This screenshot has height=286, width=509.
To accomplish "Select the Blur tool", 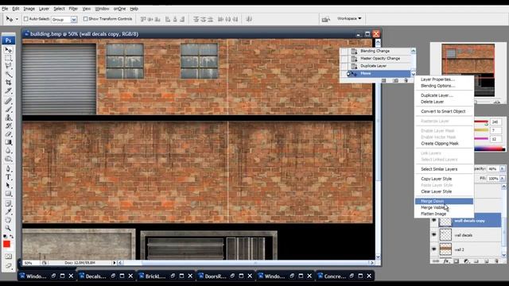I will point(9,150).
